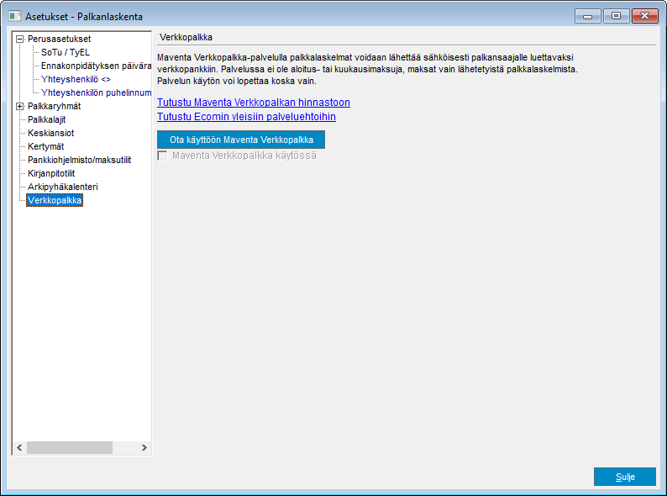This screenshot has width=667, height=496.
Task: Click tree scrollbar left arrow
Action: (19, 448)
